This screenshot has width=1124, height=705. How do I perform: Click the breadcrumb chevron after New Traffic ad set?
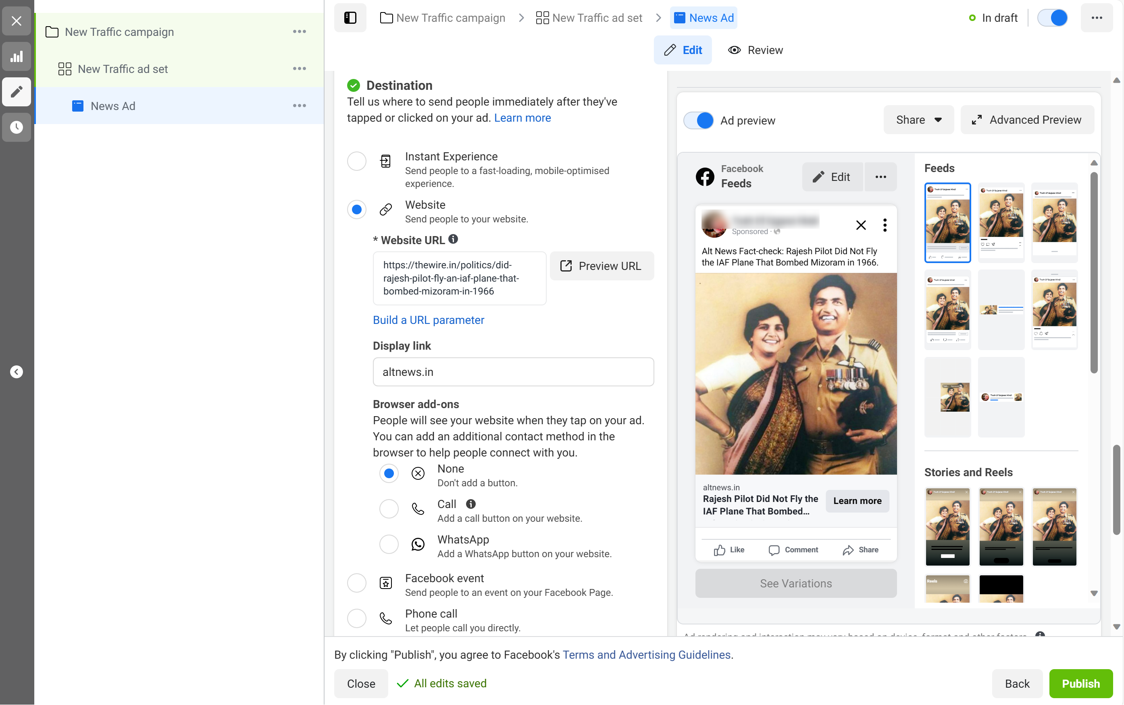(x=658, y=18)
